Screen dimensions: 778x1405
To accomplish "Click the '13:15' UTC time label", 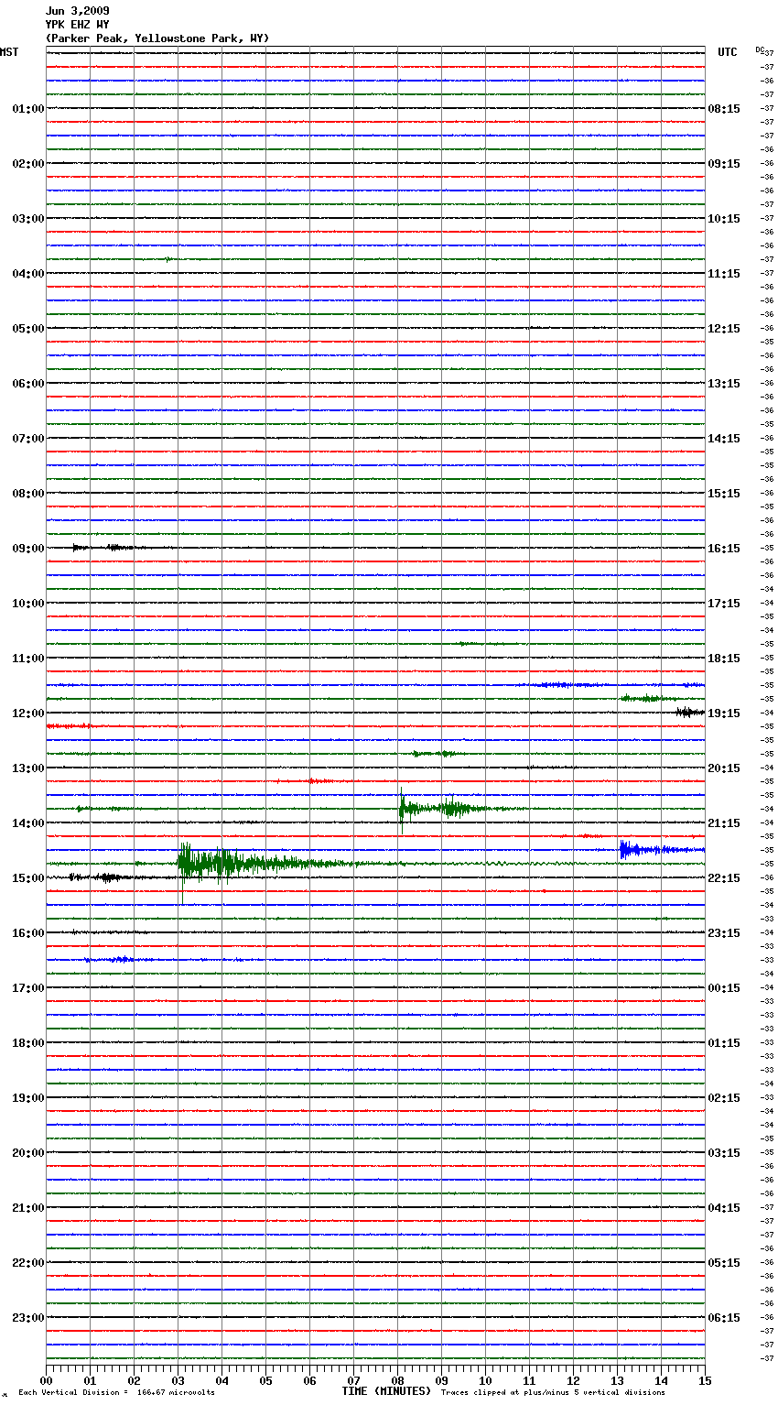I will tap(724, 384).
